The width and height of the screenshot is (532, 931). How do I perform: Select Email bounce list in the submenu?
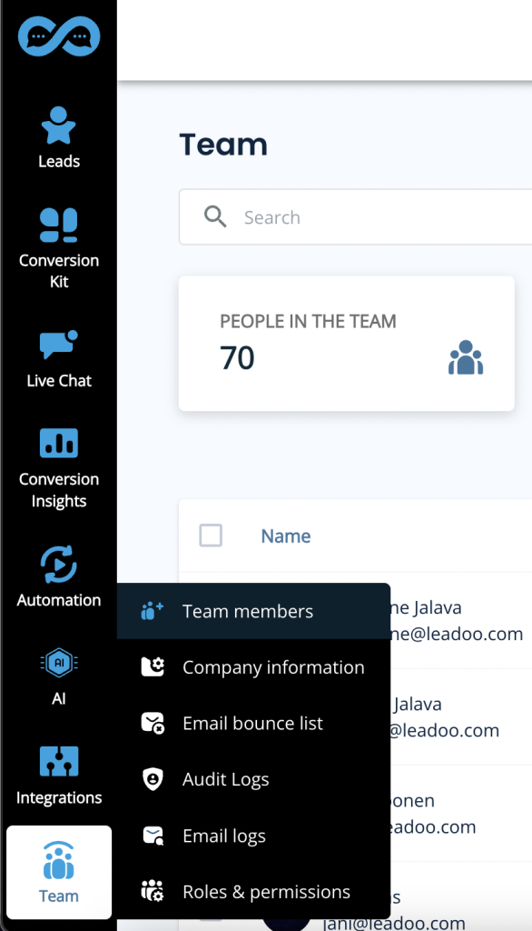(x=254, y=723)
